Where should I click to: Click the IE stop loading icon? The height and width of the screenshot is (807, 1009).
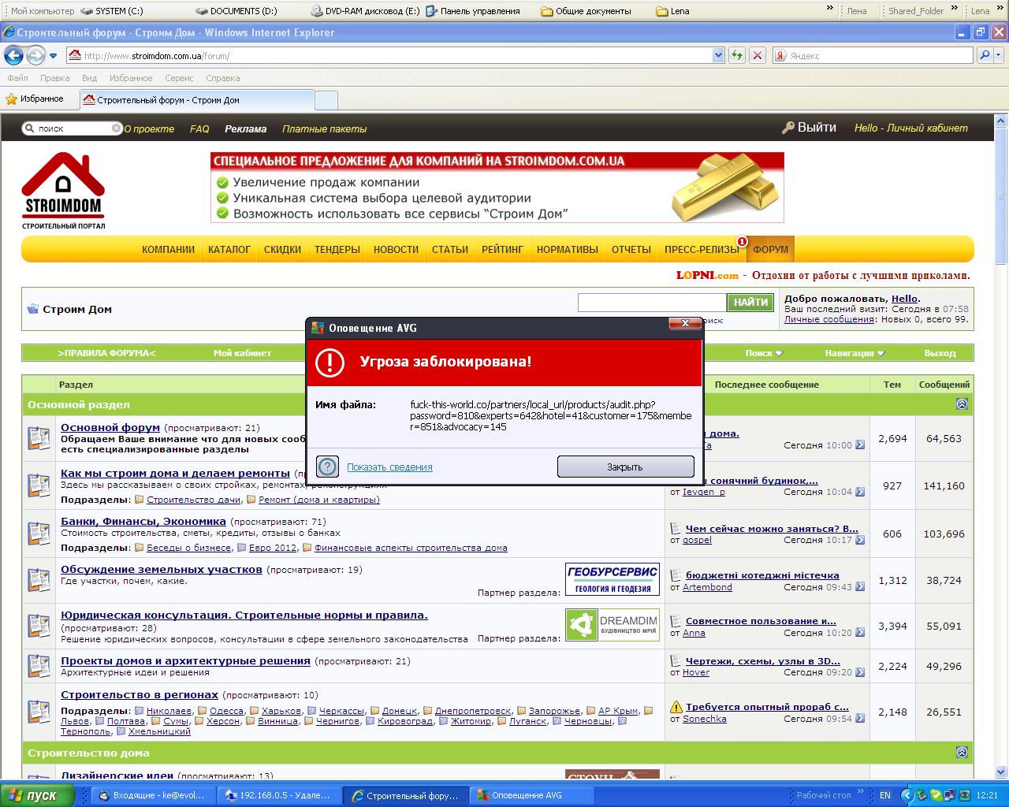click(758, 55)
